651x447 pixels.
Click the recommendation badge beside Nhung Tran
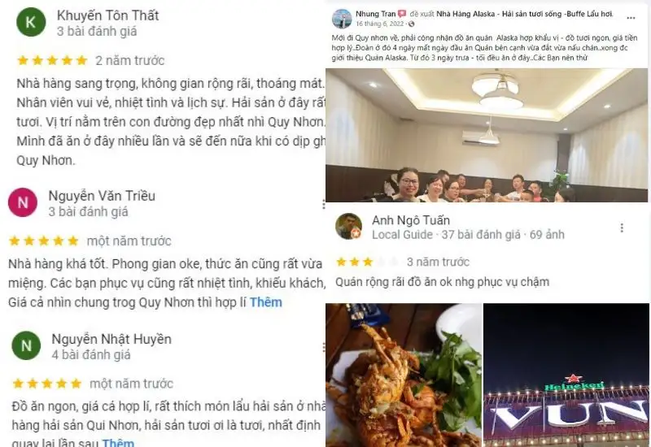pos(402,14)
